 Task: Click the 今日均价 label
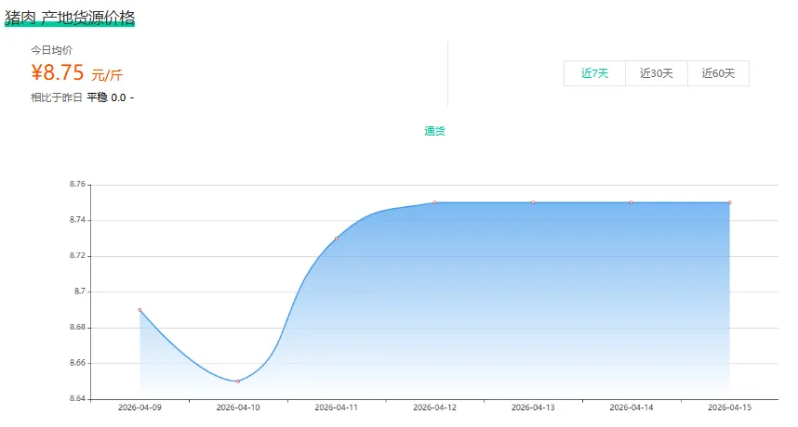click(51, 50)
